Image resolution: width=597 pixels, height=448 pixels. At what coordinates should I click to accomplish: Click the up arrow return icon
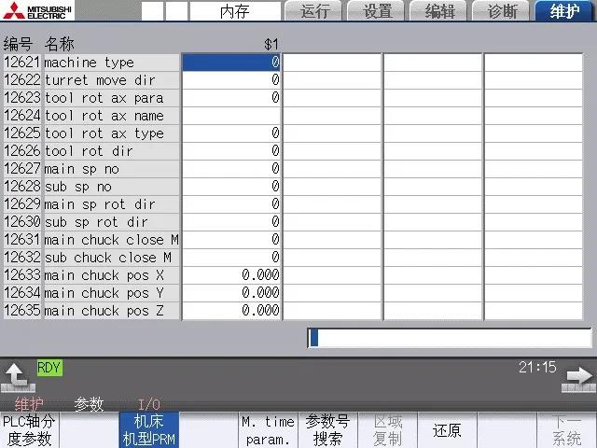17,375
